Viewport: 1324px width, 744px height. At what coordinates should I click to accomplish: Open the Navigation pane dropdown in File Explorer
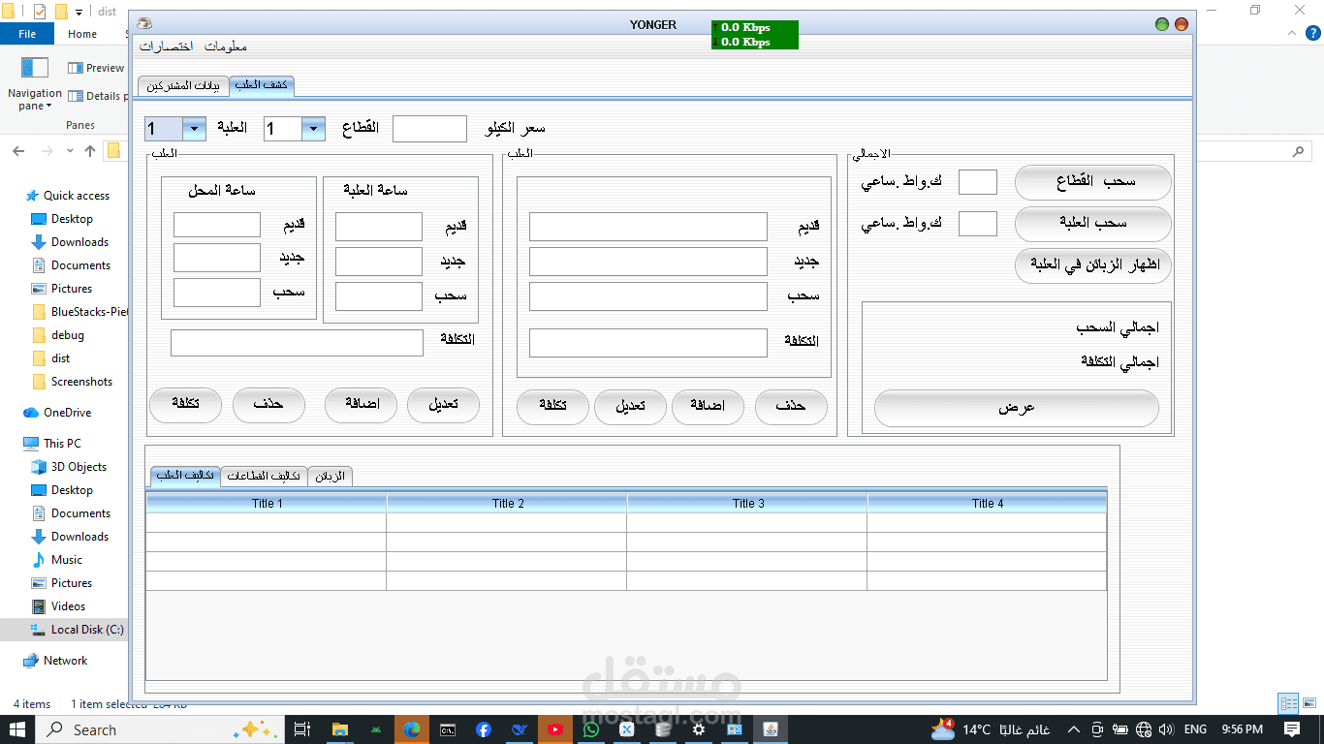(35, 100)
